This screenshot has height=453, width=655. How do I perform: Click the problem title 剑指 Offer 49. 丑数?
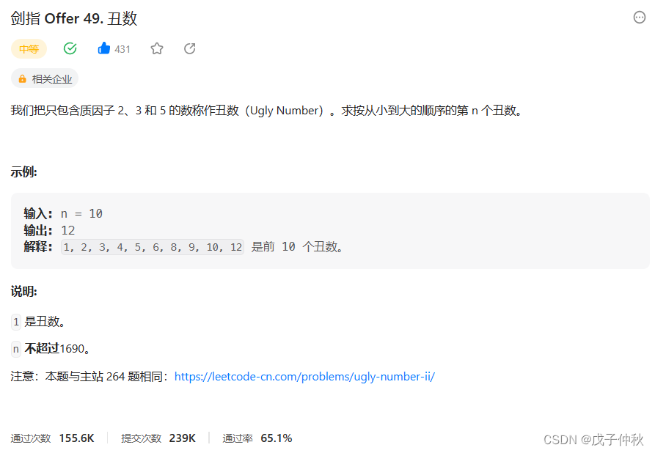pyautogui.click(x=74, y=18)
